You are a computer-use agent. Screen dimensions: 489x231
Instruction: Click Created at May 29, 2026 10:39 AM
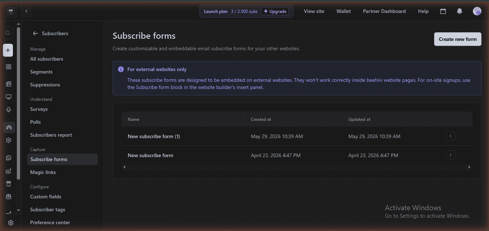click(277, 136)
